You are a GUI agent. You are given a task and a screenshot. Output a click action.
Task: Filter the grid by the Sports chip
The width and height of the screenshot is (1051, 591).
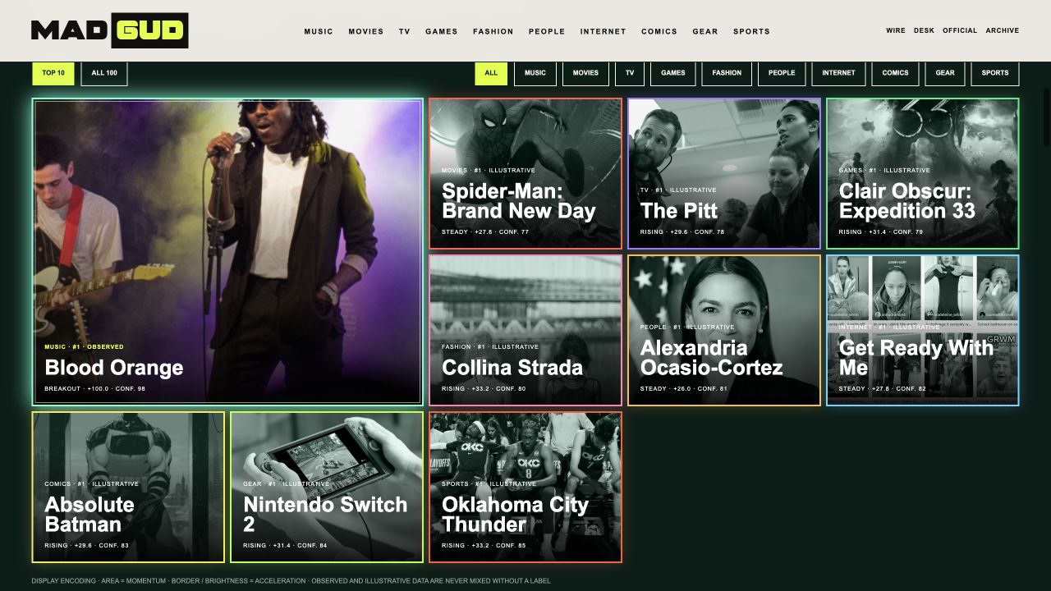pos(995,73)
